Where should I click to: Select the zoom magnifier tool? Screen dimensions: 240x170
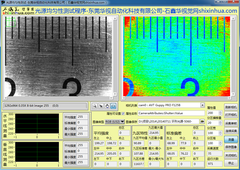pos(95,106)
